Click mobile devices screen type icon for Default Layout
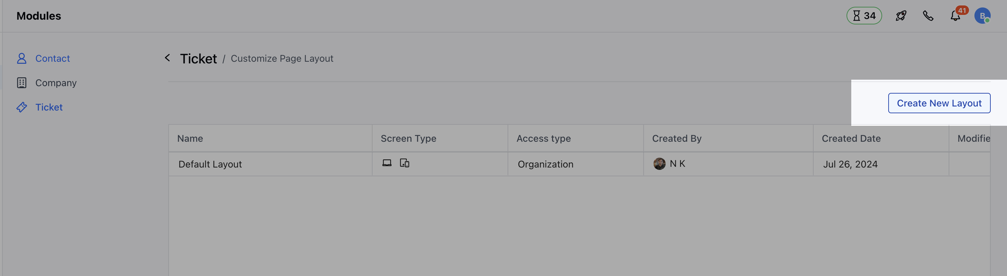 [404, 163]
